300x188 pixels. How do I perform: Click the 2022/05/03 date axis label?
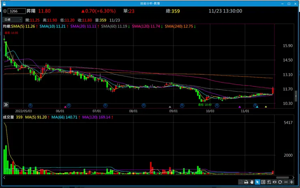tap(24, 111)
